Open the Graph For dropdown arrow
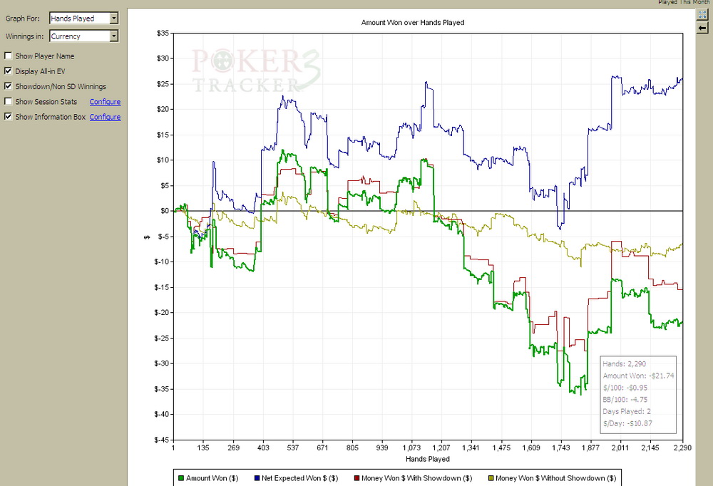Viewport: 713px width, 486px height. [x=114, y=19]
